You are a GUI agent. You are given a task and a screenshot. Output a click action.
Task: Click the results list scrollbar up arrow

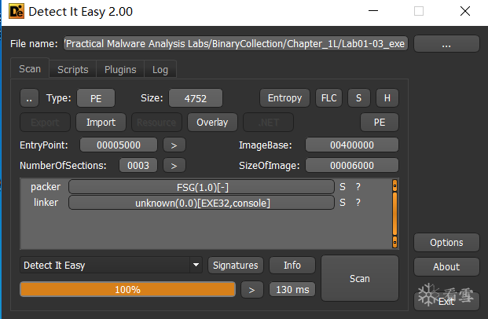(x=394, y=185)
